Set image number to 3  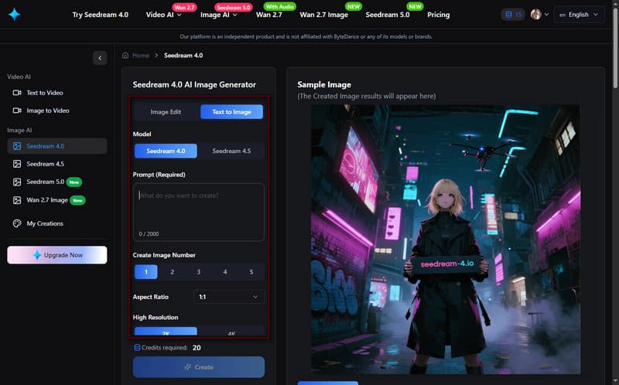coord(199,272)
